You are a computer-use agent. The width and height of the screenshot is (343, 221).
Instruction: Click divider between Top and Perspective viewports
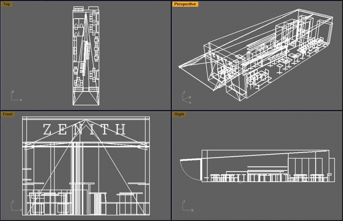click(x=171, y=55)
